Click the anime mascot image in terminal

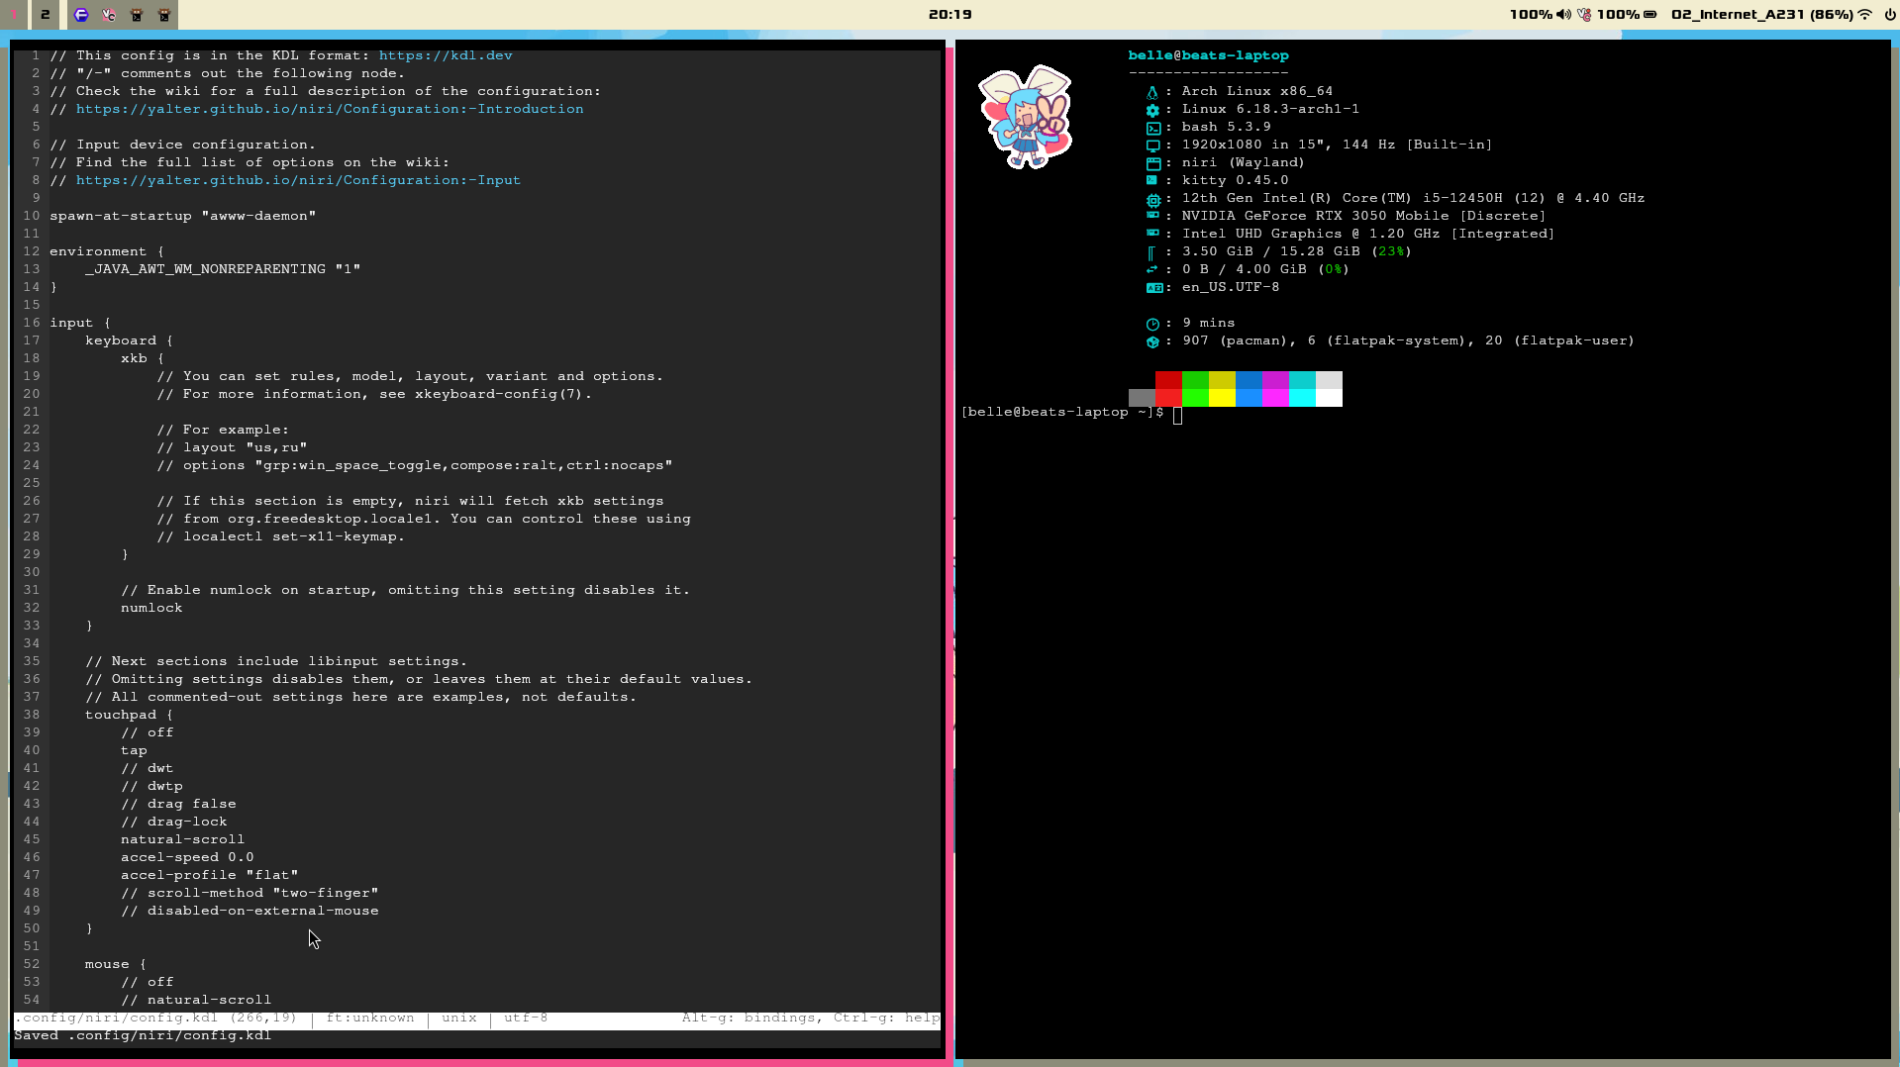pyautogui.click(x=1025, y=117)
